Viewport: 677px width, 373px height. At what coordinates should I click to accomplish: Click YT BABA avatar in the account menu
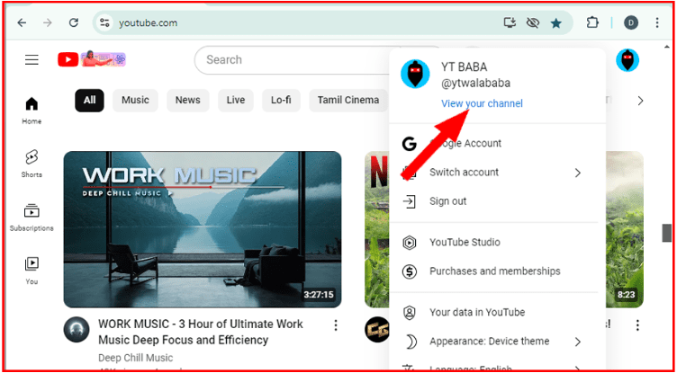[x=415, y=74]
